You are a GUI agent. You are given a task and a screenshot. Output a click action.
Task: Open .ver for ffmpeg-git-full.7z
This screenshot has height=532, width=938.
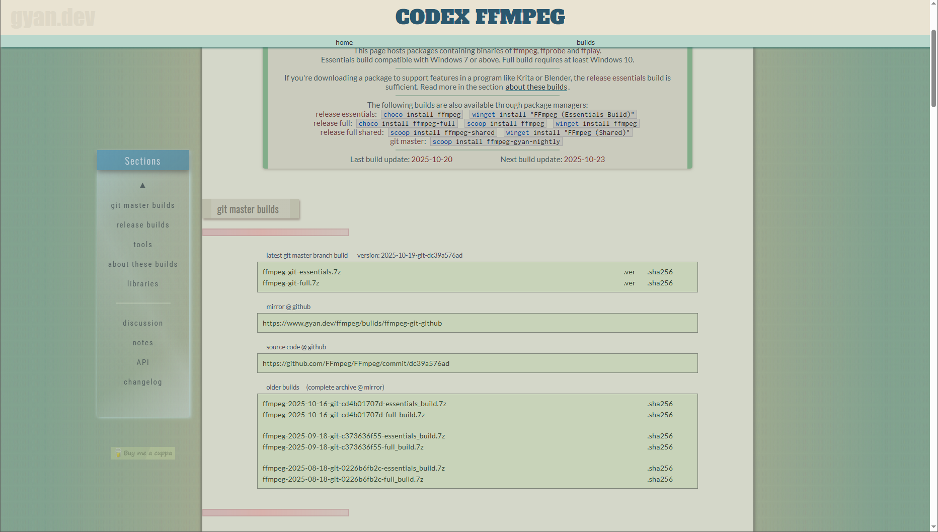[x=630, y=283]
